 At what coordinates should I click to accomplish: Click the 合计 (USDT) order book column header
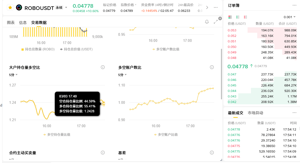(288, 24)
